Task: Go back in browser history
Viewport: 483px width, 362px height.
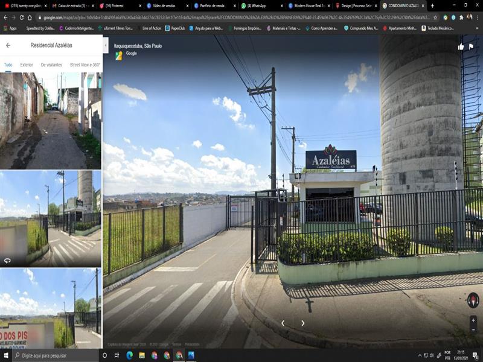Action: [5, 17]
